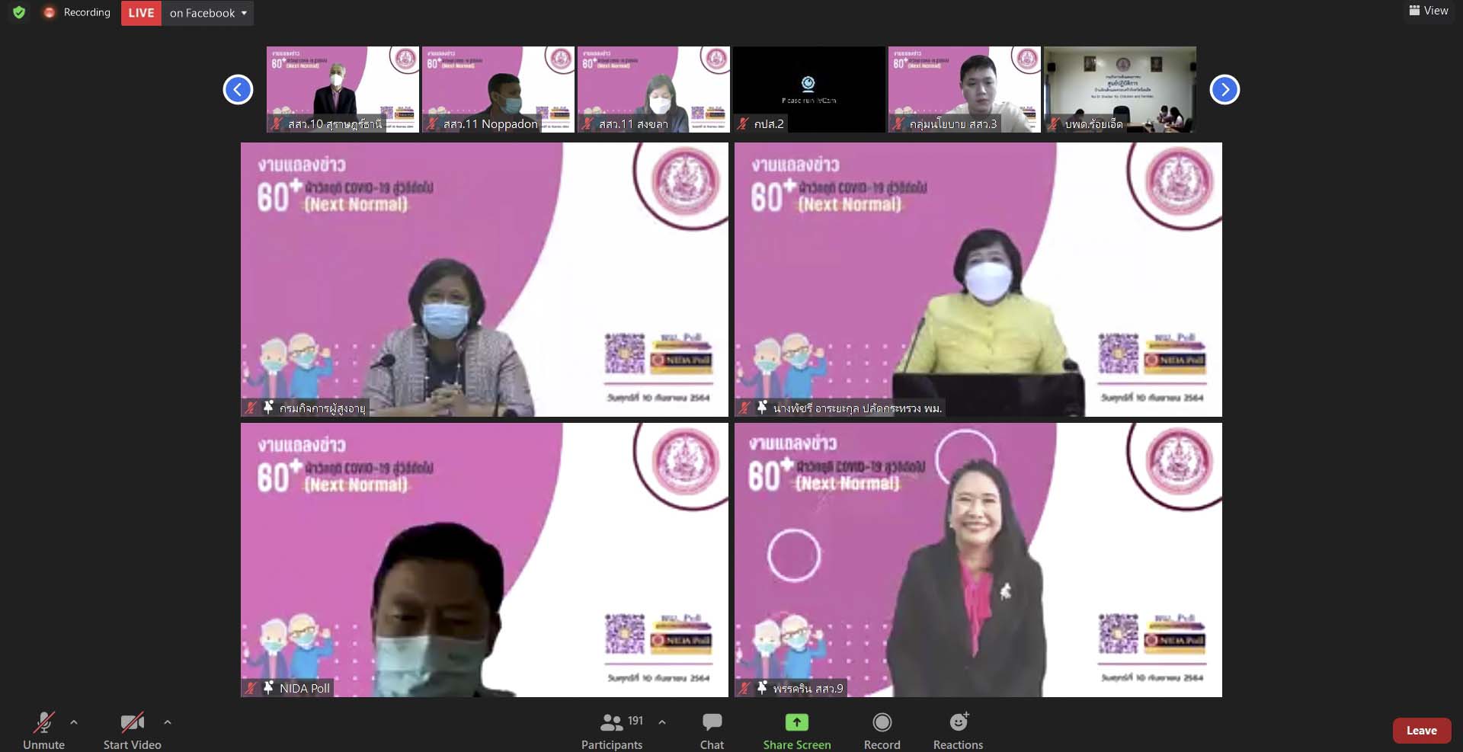Open the View layout menu

coord(1429,11)
